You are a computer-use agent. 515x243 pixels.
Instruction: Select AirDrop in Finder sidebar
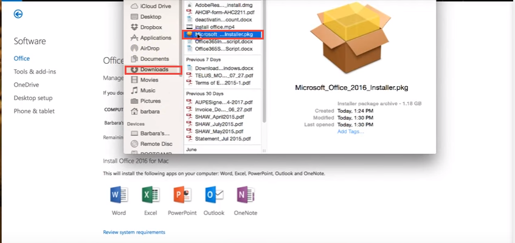(x=145, y=48)
